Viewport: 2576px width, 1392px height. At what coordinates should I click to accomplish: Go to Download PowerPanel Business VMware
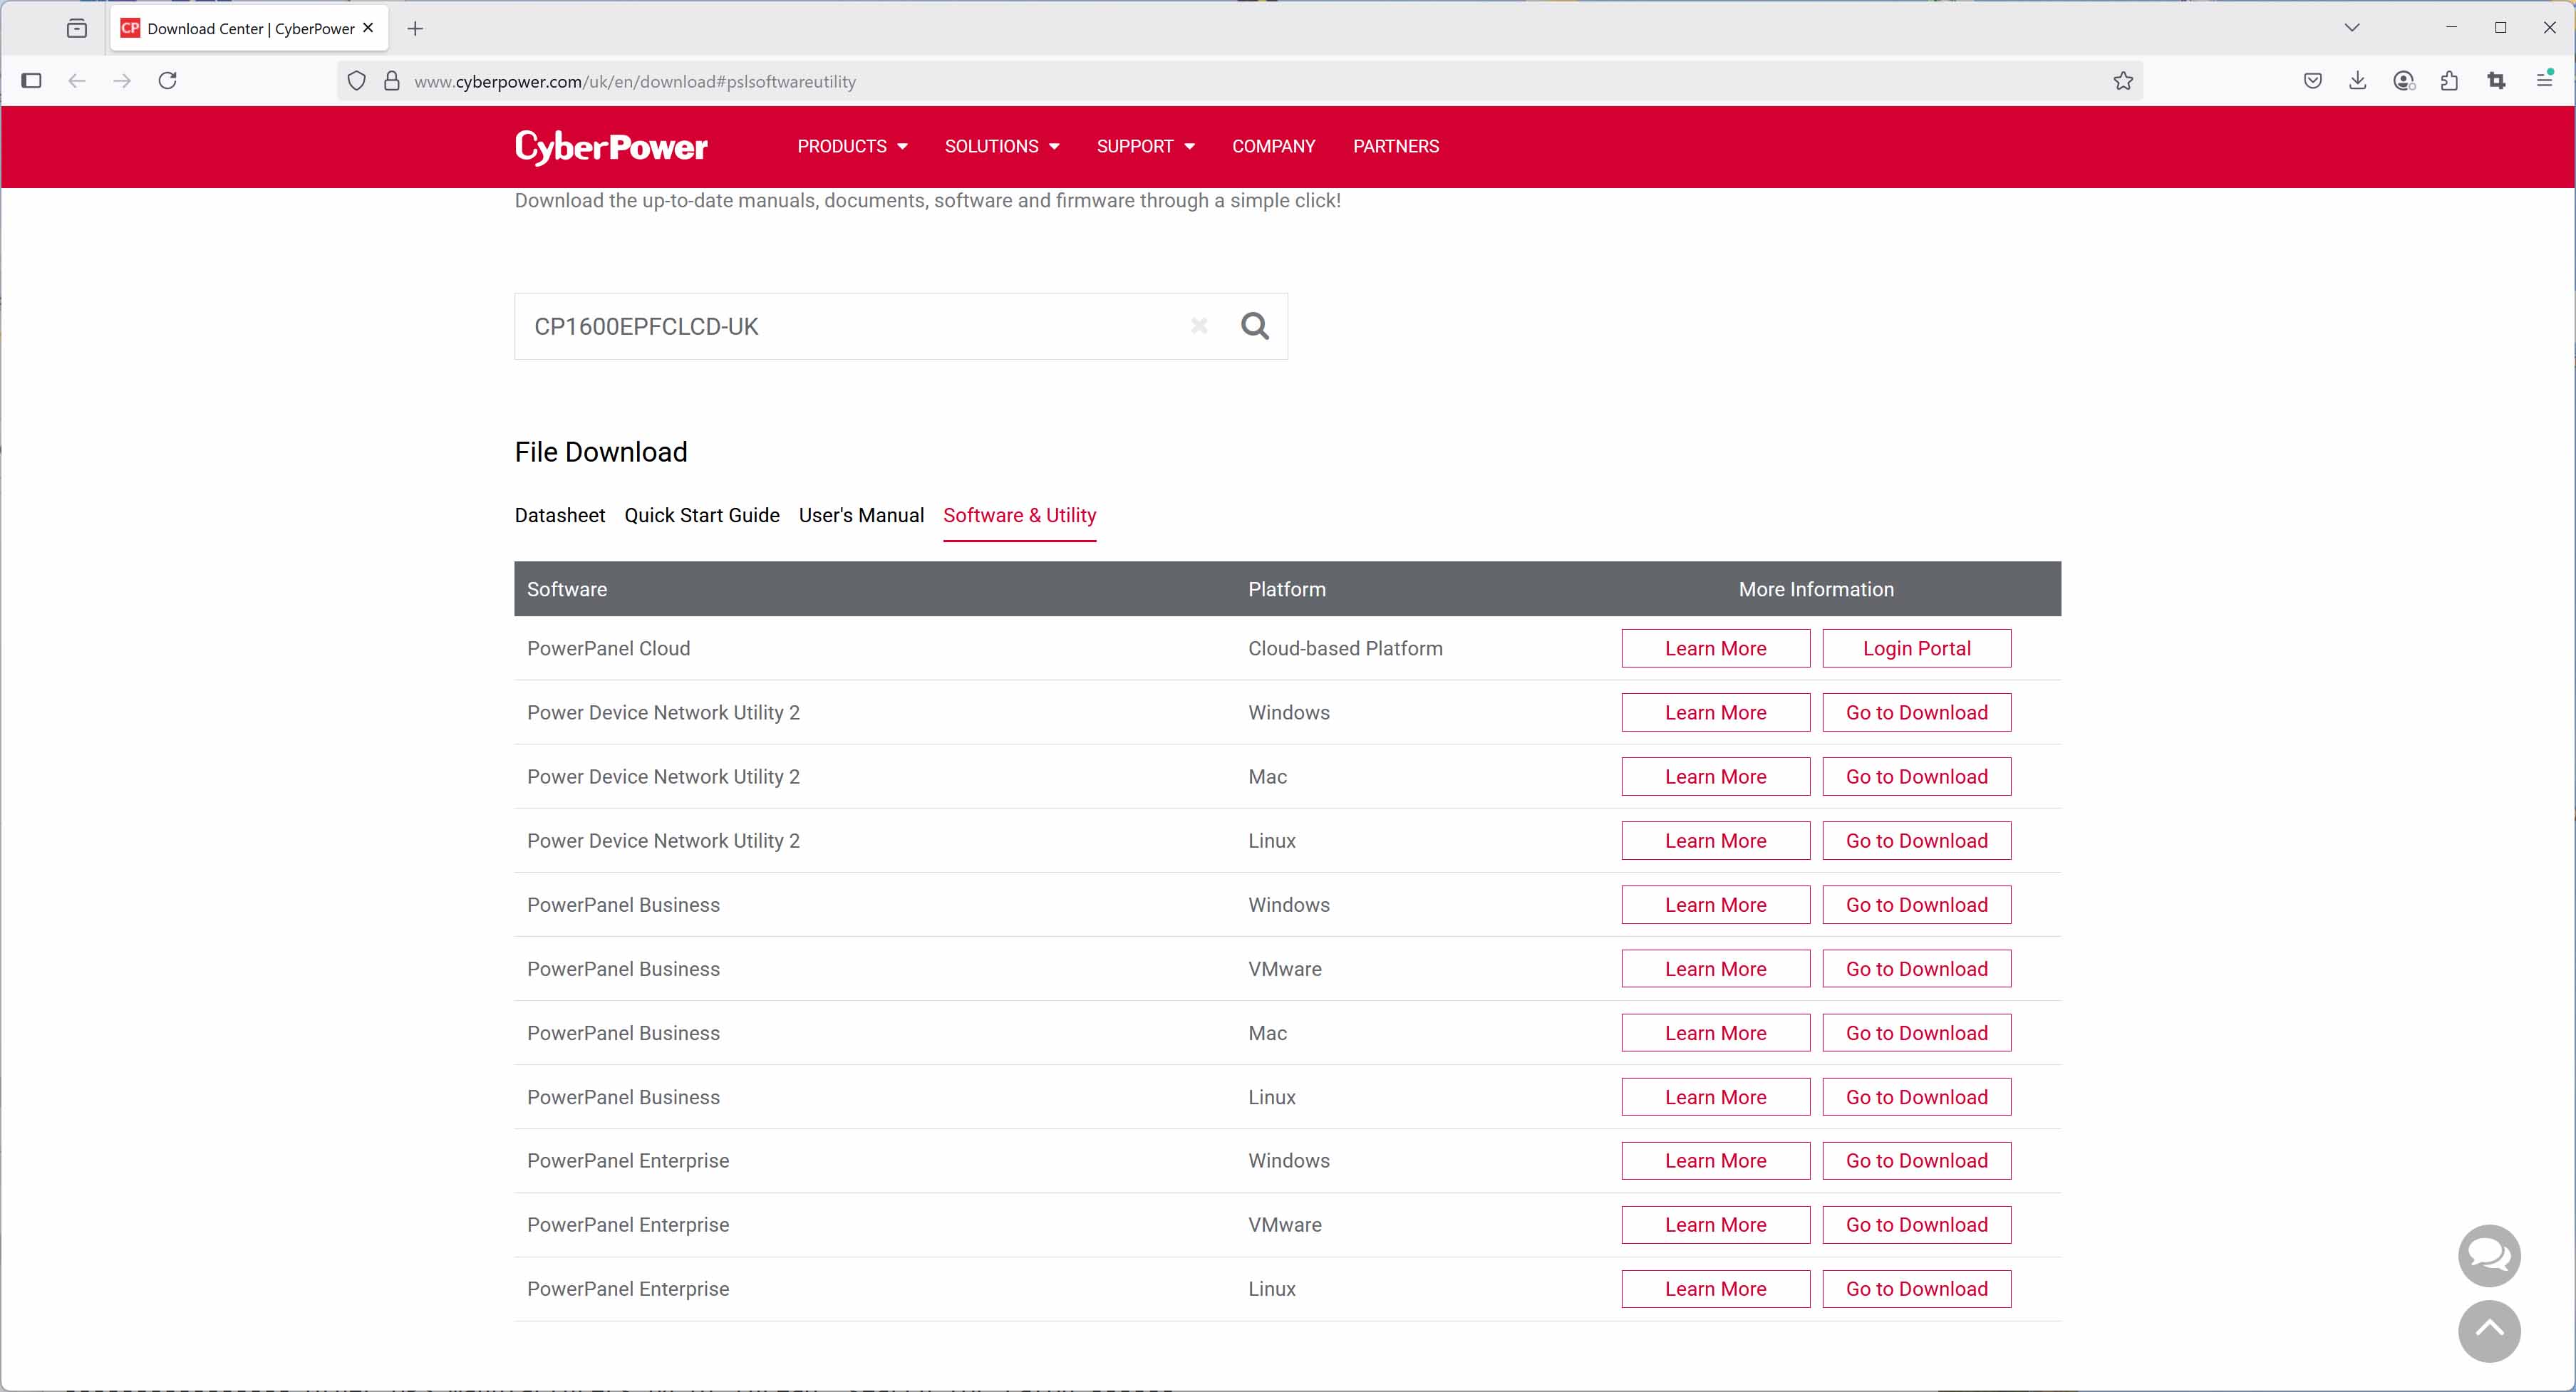(1916, 968)
